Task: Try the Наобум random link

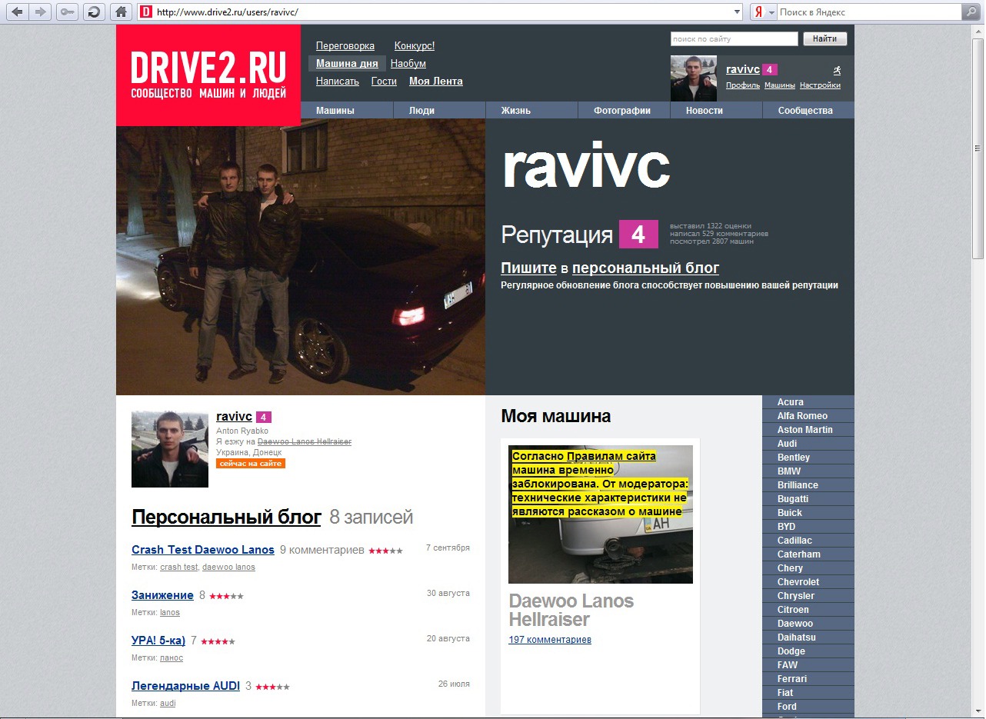Action: (408, 64)
